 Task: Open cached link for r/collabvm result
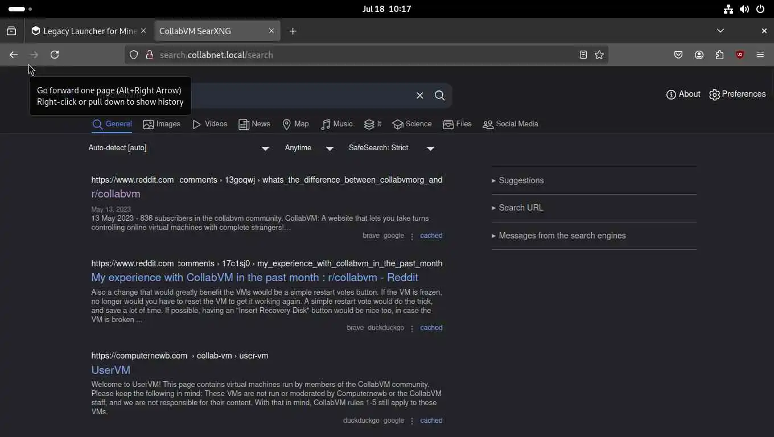[431, 236]
